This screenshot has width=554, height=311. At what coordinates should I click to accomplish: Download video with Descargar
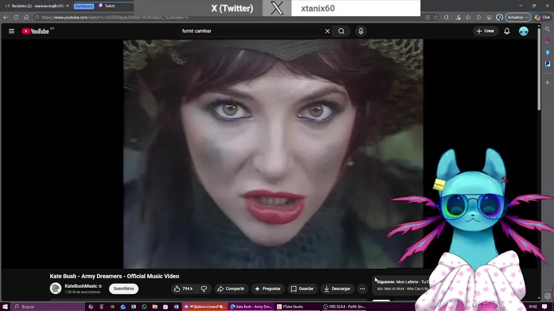(x=337, y=289)
